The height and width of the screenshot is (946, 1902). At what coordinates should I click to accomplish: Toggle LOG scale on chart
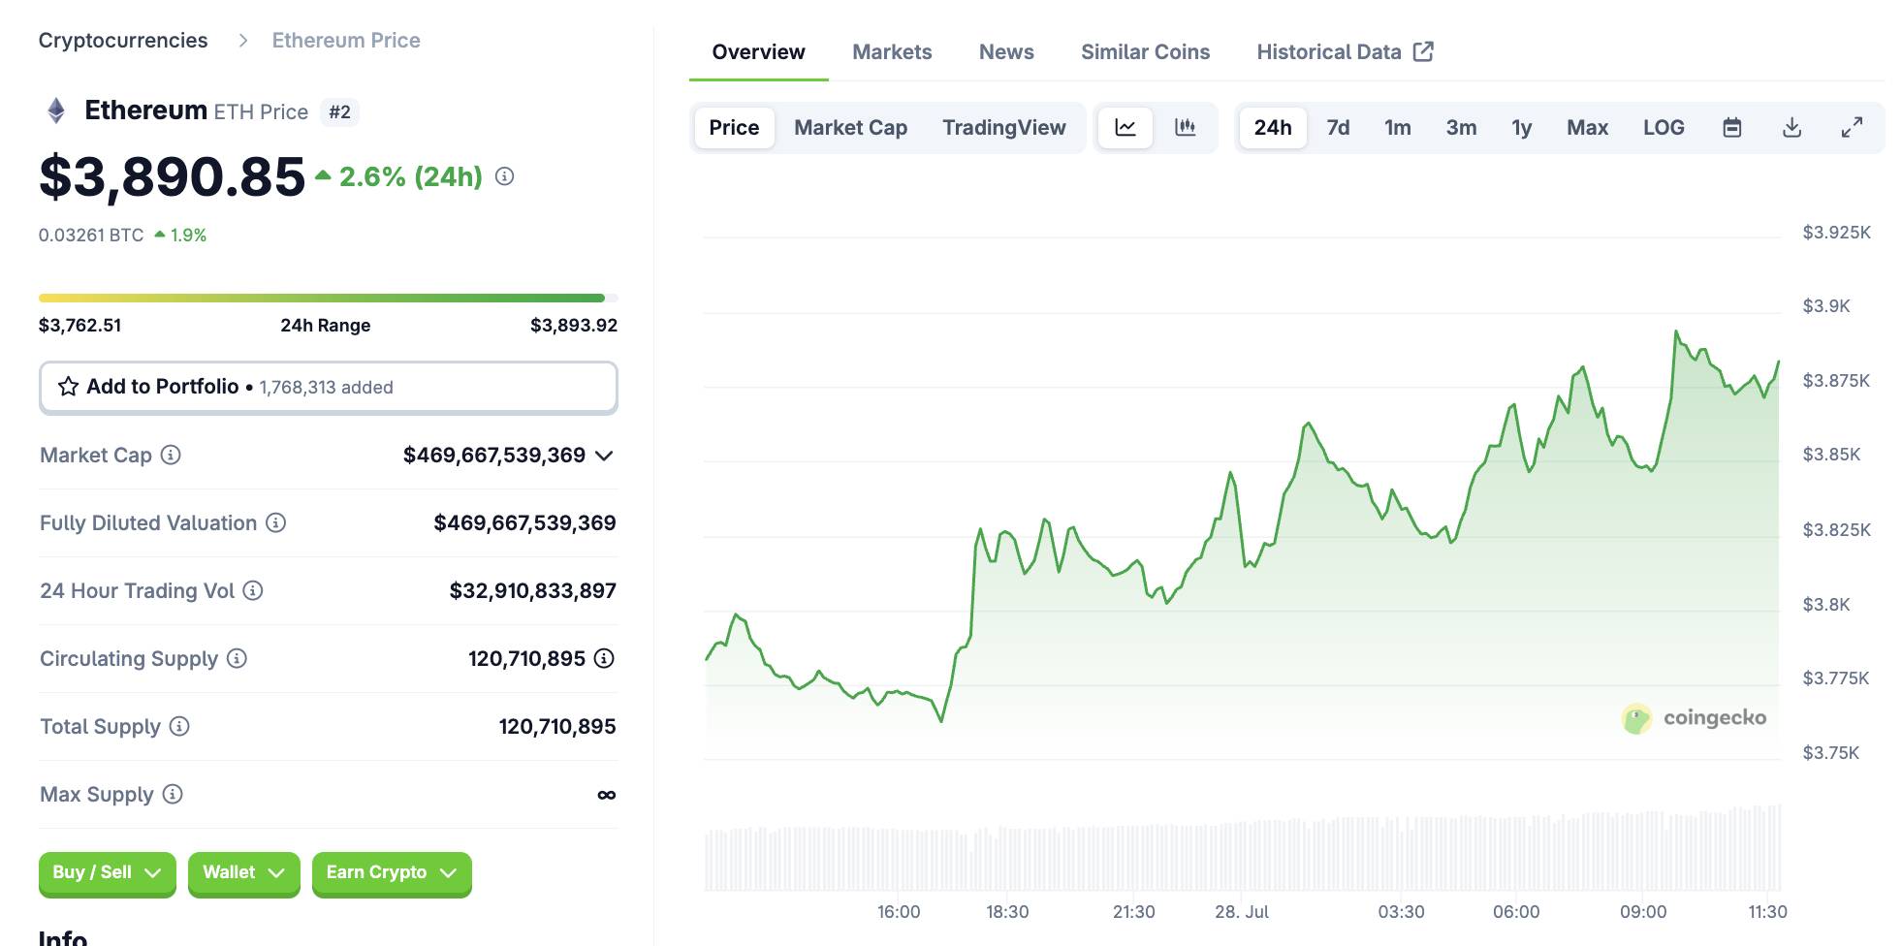pyautogui.click(x=1664, y=127)
